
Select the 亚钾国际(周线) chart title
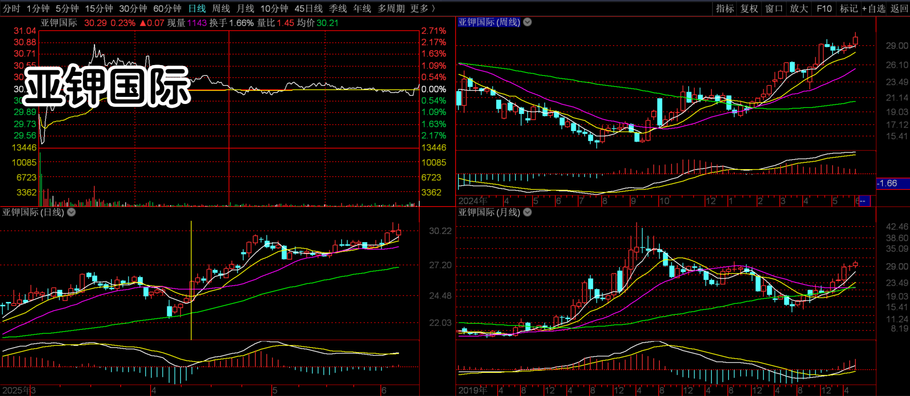(x=489, y=22)
